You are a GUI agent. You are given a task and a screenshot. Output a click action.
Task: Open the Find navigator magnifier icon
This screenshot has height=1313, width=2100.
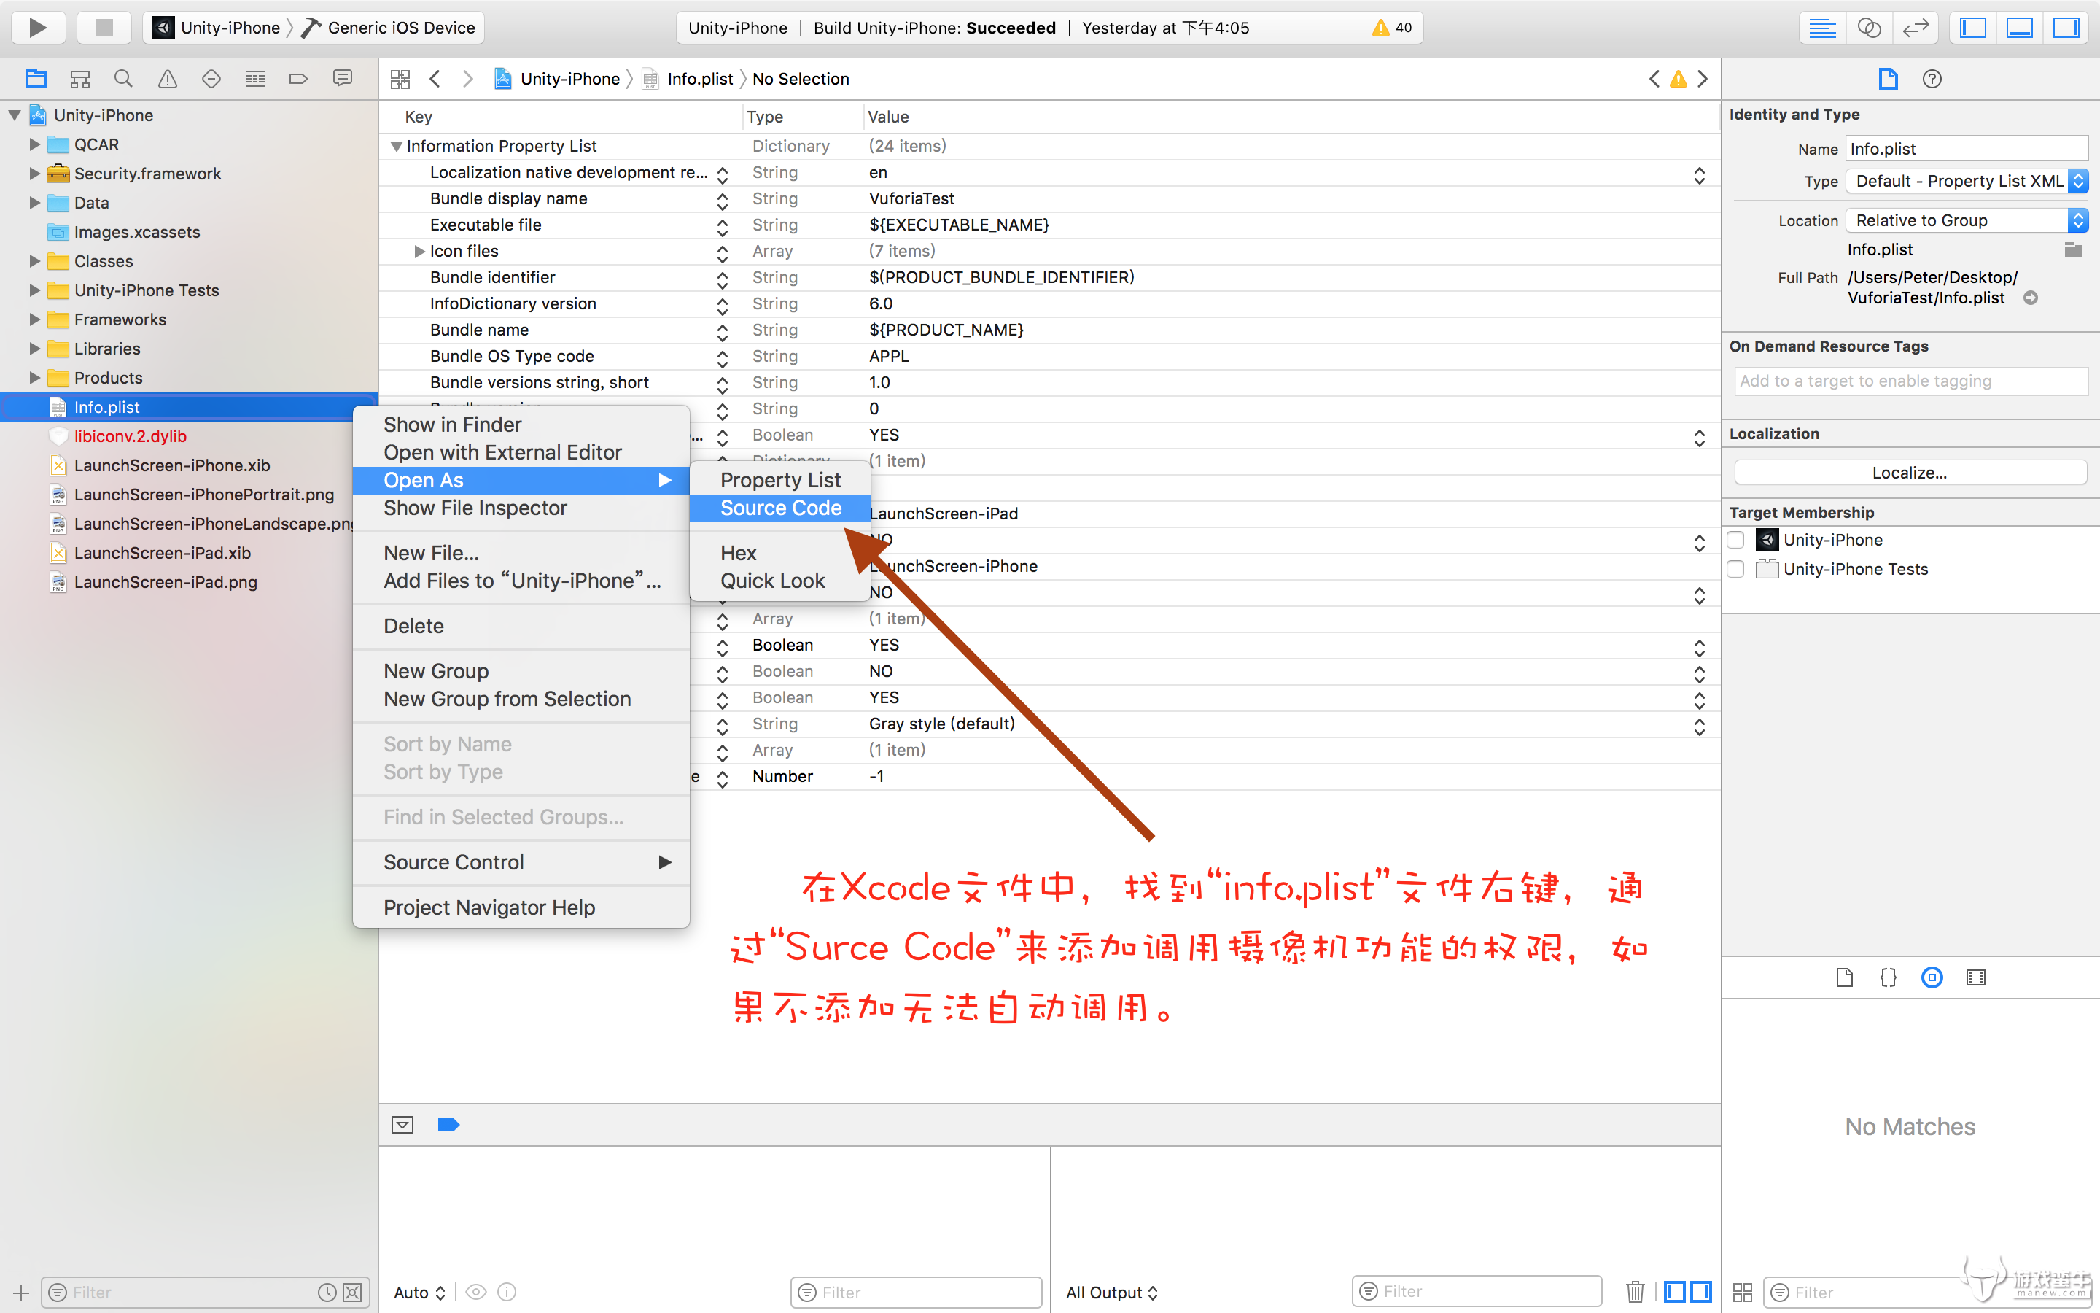tap(123, 79)
